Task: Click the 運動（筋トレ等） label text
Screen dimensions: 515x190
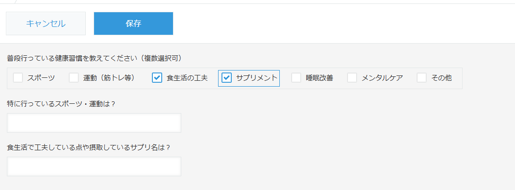Action: tap(109, 78)
